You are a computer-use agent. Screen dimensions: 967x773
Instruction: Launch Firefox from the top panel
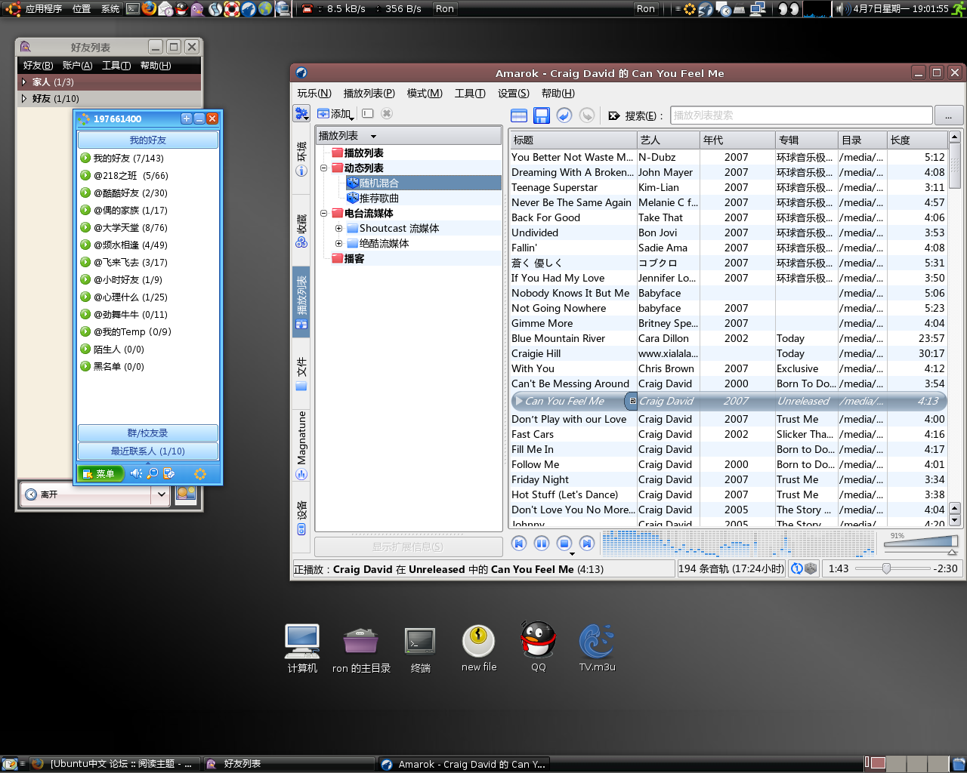(x=149, y=8)
